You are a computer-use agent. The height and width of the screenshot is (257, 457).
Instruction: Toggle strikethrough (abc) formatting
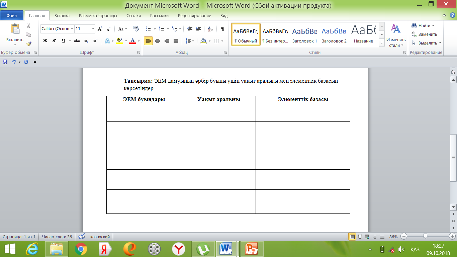77,41
